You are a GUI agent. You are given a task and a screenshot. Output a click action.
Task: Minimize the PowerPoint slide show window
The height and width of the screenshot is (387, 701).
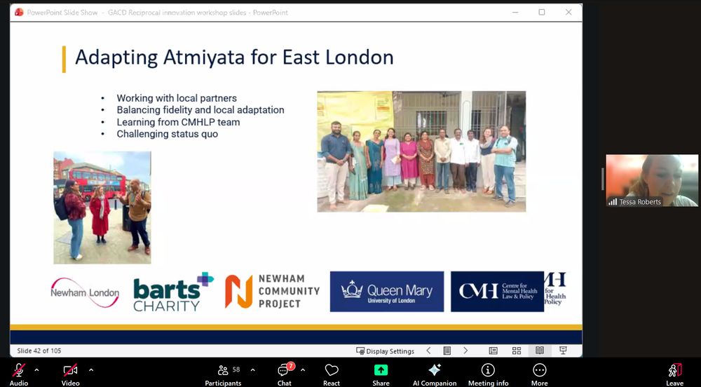pyautogui.click(x=515, y=12)
